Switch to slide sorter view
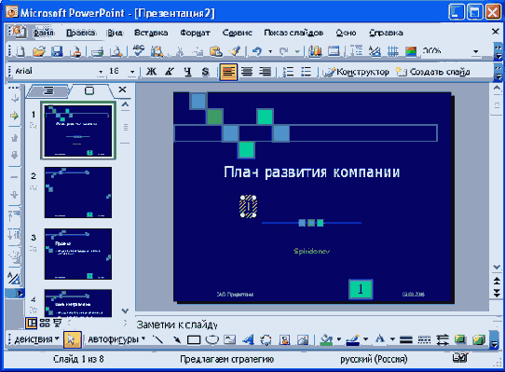505x372 pixels. tap(45, 323)
